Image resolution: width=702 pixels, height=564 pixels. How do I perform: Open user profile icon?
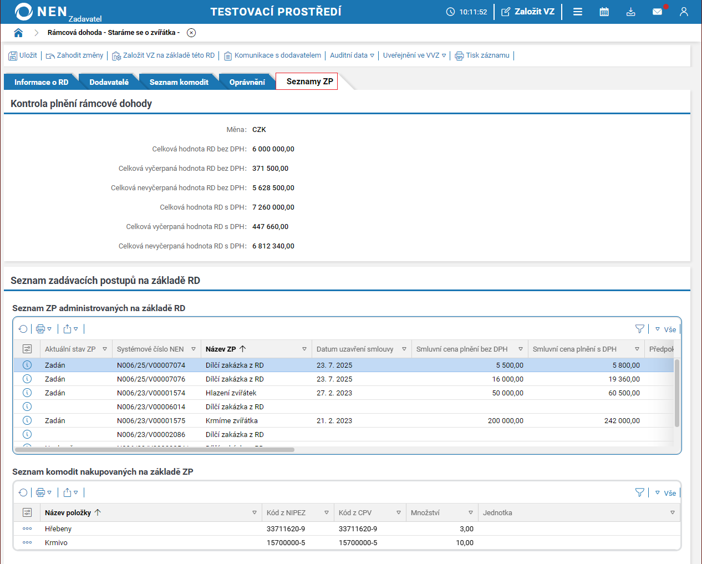[684, 12]
